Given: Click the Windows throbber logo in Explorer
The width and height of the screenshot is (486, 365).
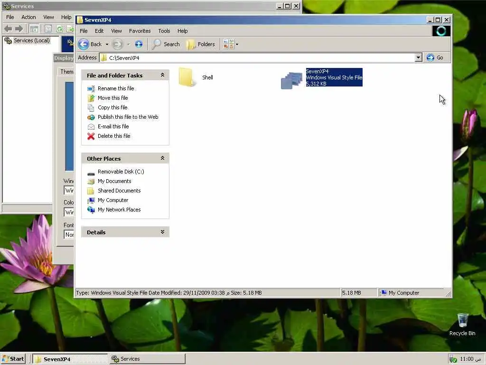Looking at the screenshot, I should point(441,31).
